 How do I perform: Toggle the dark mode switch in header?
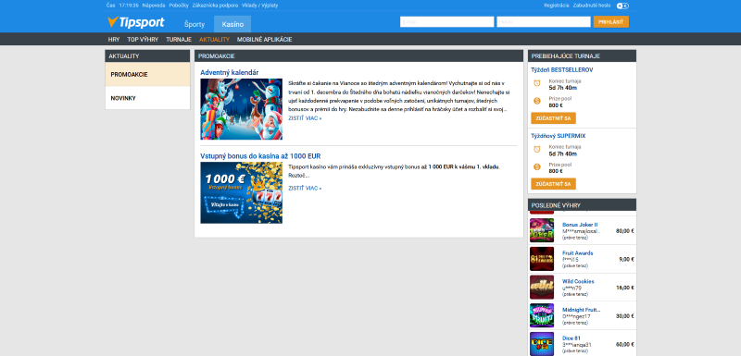[x=622, y=6]
